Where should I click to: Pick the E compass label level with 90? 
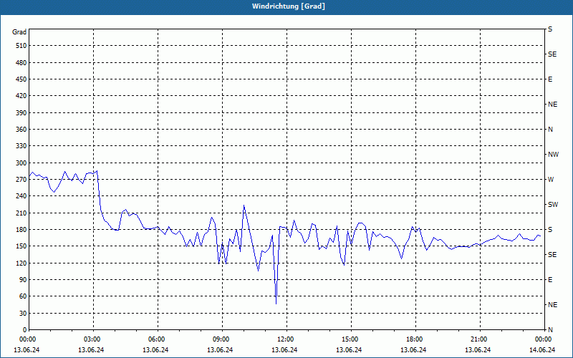tap(550, 280)
